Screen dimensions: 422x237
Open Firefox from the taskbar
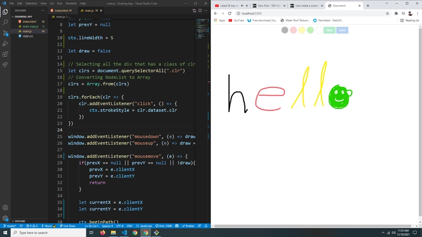coord(102,233)
